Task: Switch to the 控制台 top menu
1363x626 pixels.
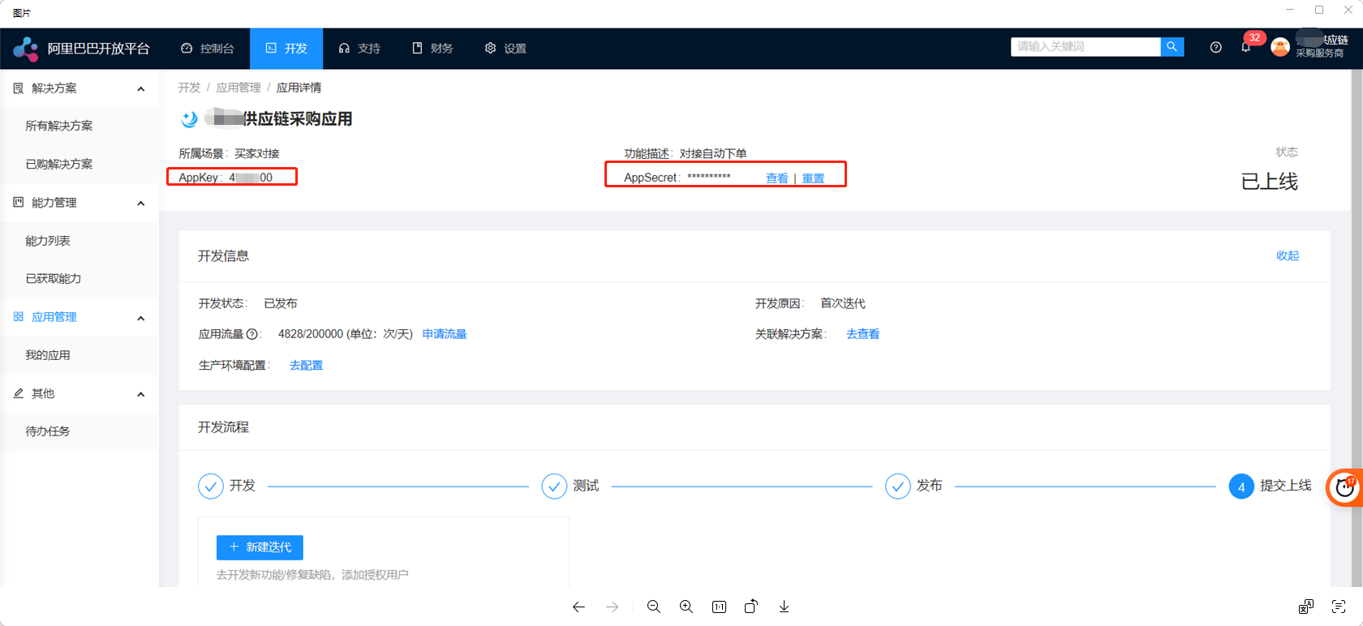Action: (x=208, y=49)
